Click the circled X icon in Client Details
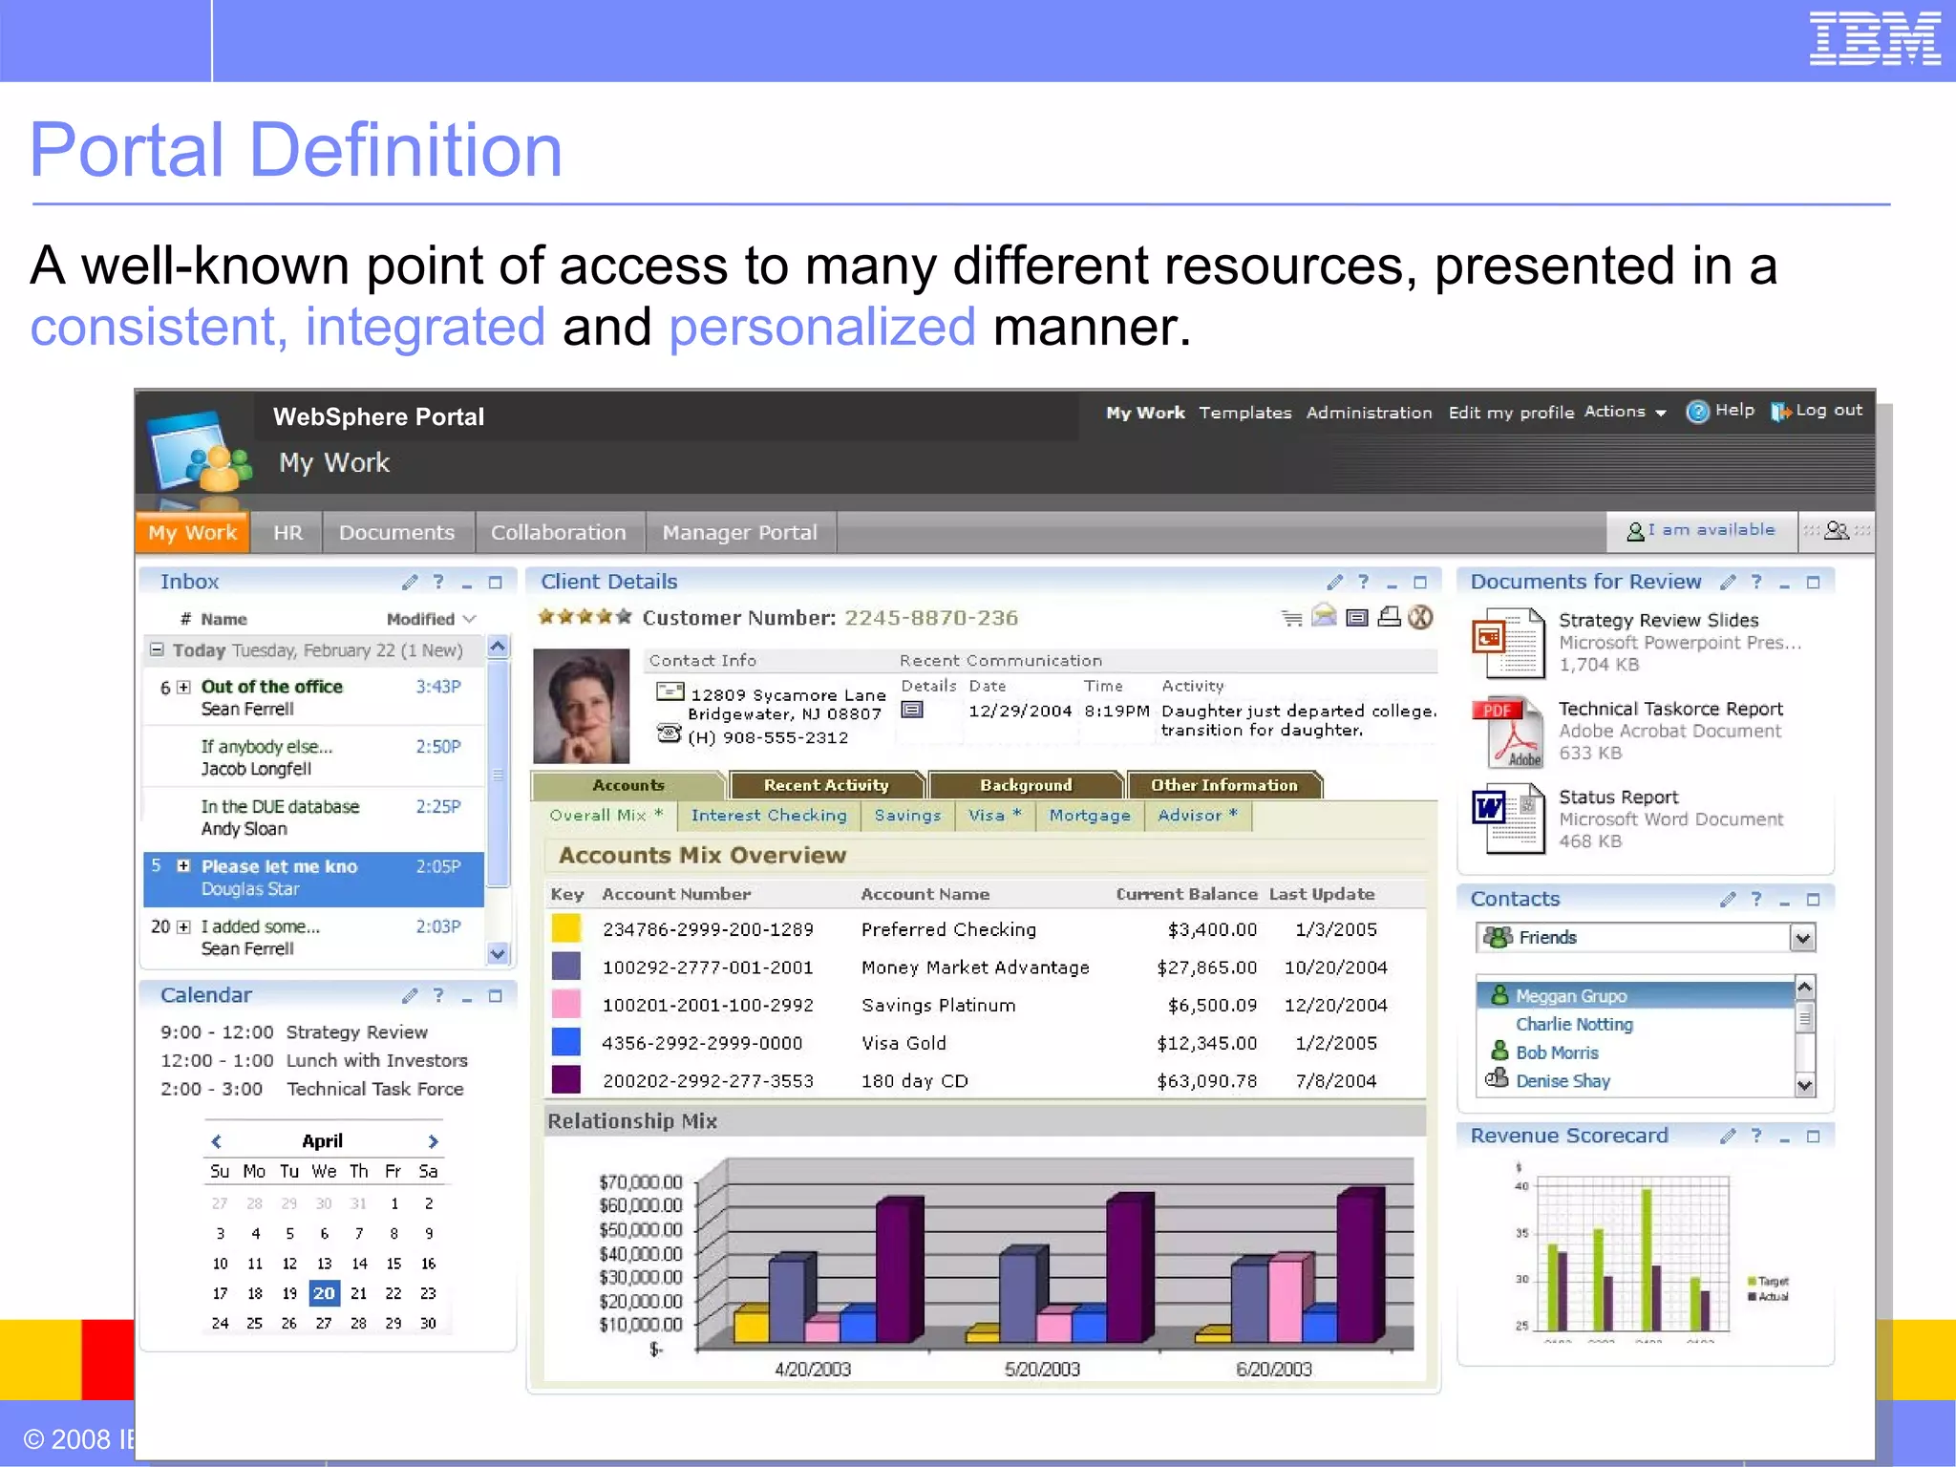Viewport: 1956px width, 1467px height. click(x=1420, y=617)
